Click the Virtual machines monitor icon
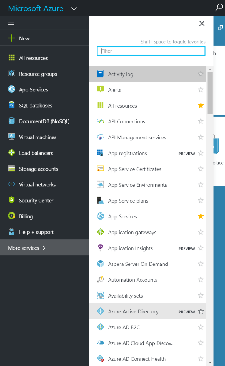Image resolution: width=225 pixels, height=366 pixels. pyautogui.click(x=11, y=137)
